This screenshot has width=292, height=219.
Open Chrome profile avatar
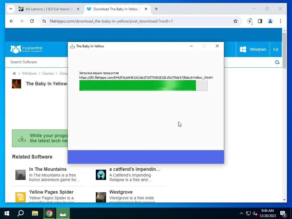(270, 21)
